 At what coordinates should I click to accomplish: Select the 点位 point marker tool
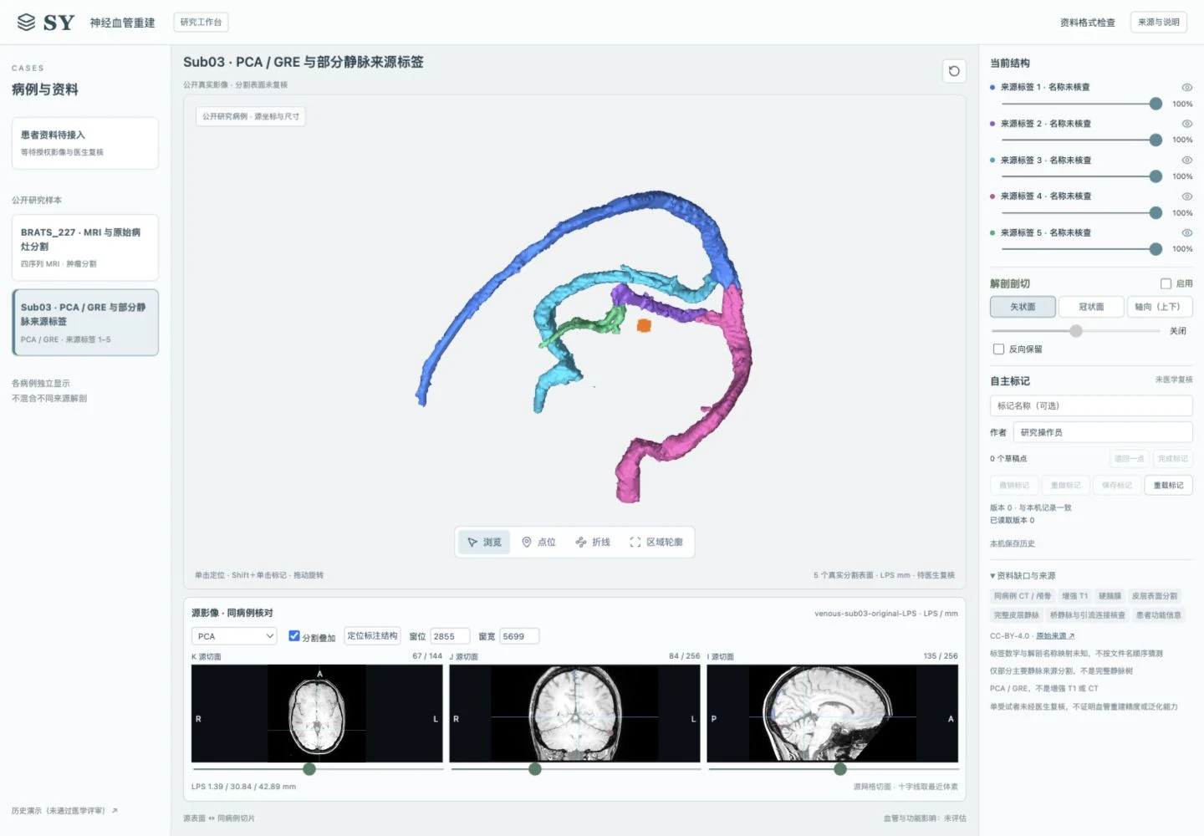(538, 542)
